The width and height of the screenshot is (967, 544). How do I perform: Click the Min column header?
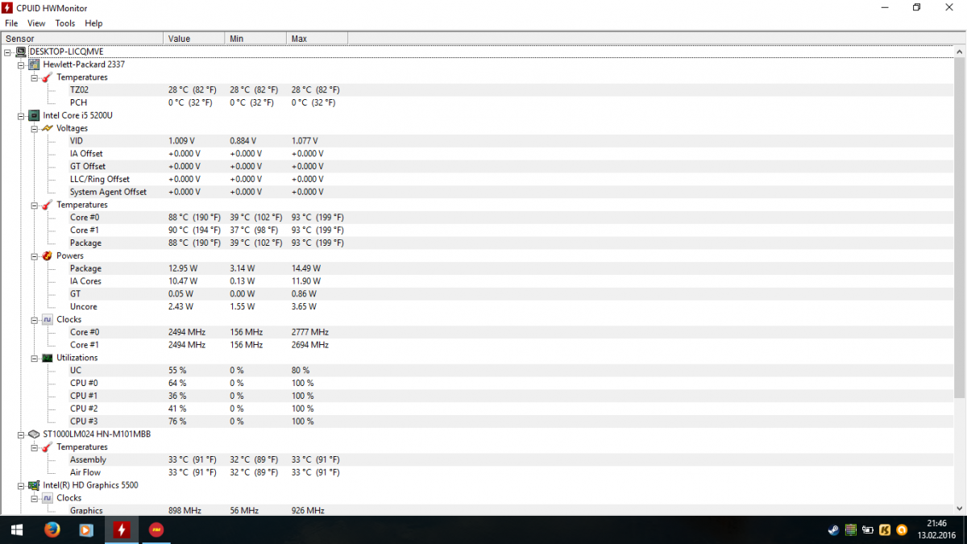coord(255,39)
